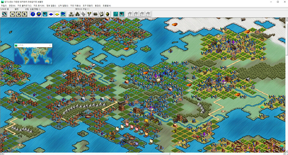Toggle the stacked teal layers icon

(63, 14)
